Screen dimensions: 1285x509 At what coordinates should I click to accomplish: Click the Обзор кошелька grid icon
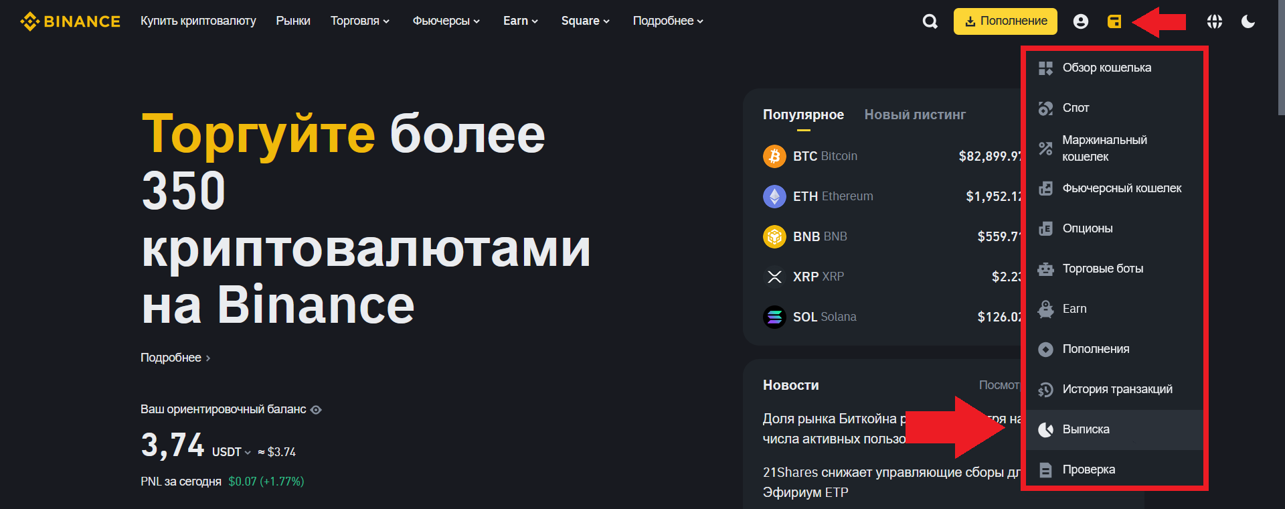(1045, 68)
